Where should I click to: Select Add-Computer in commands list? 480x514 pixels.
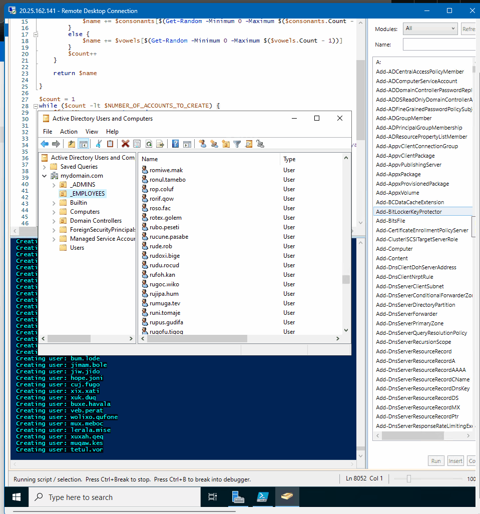pyautogui.click(x=394, y=249)
